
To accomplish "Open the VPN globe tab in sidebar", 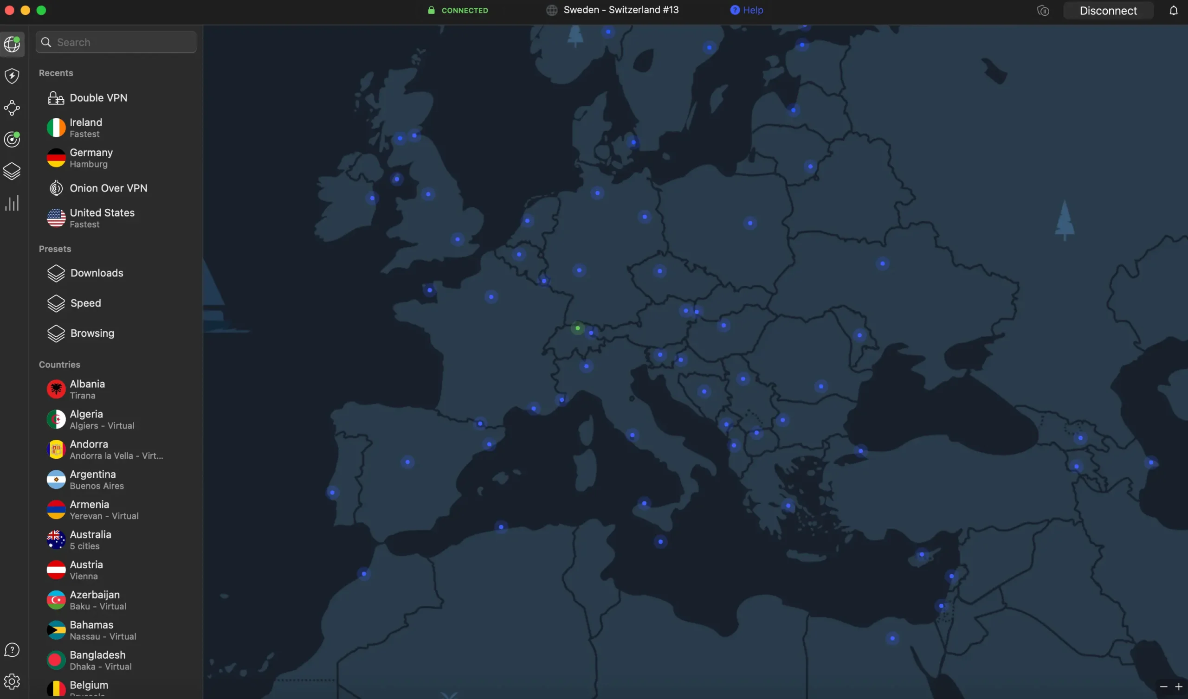I will pos(12,45).
